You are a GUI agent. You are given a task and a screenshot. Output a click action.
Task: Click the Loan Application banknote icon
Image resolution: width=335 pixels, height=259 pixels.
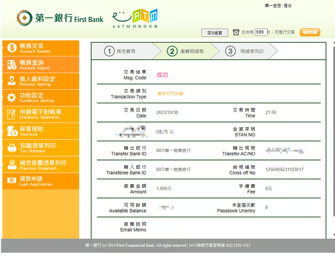click(x=12, y=180)
